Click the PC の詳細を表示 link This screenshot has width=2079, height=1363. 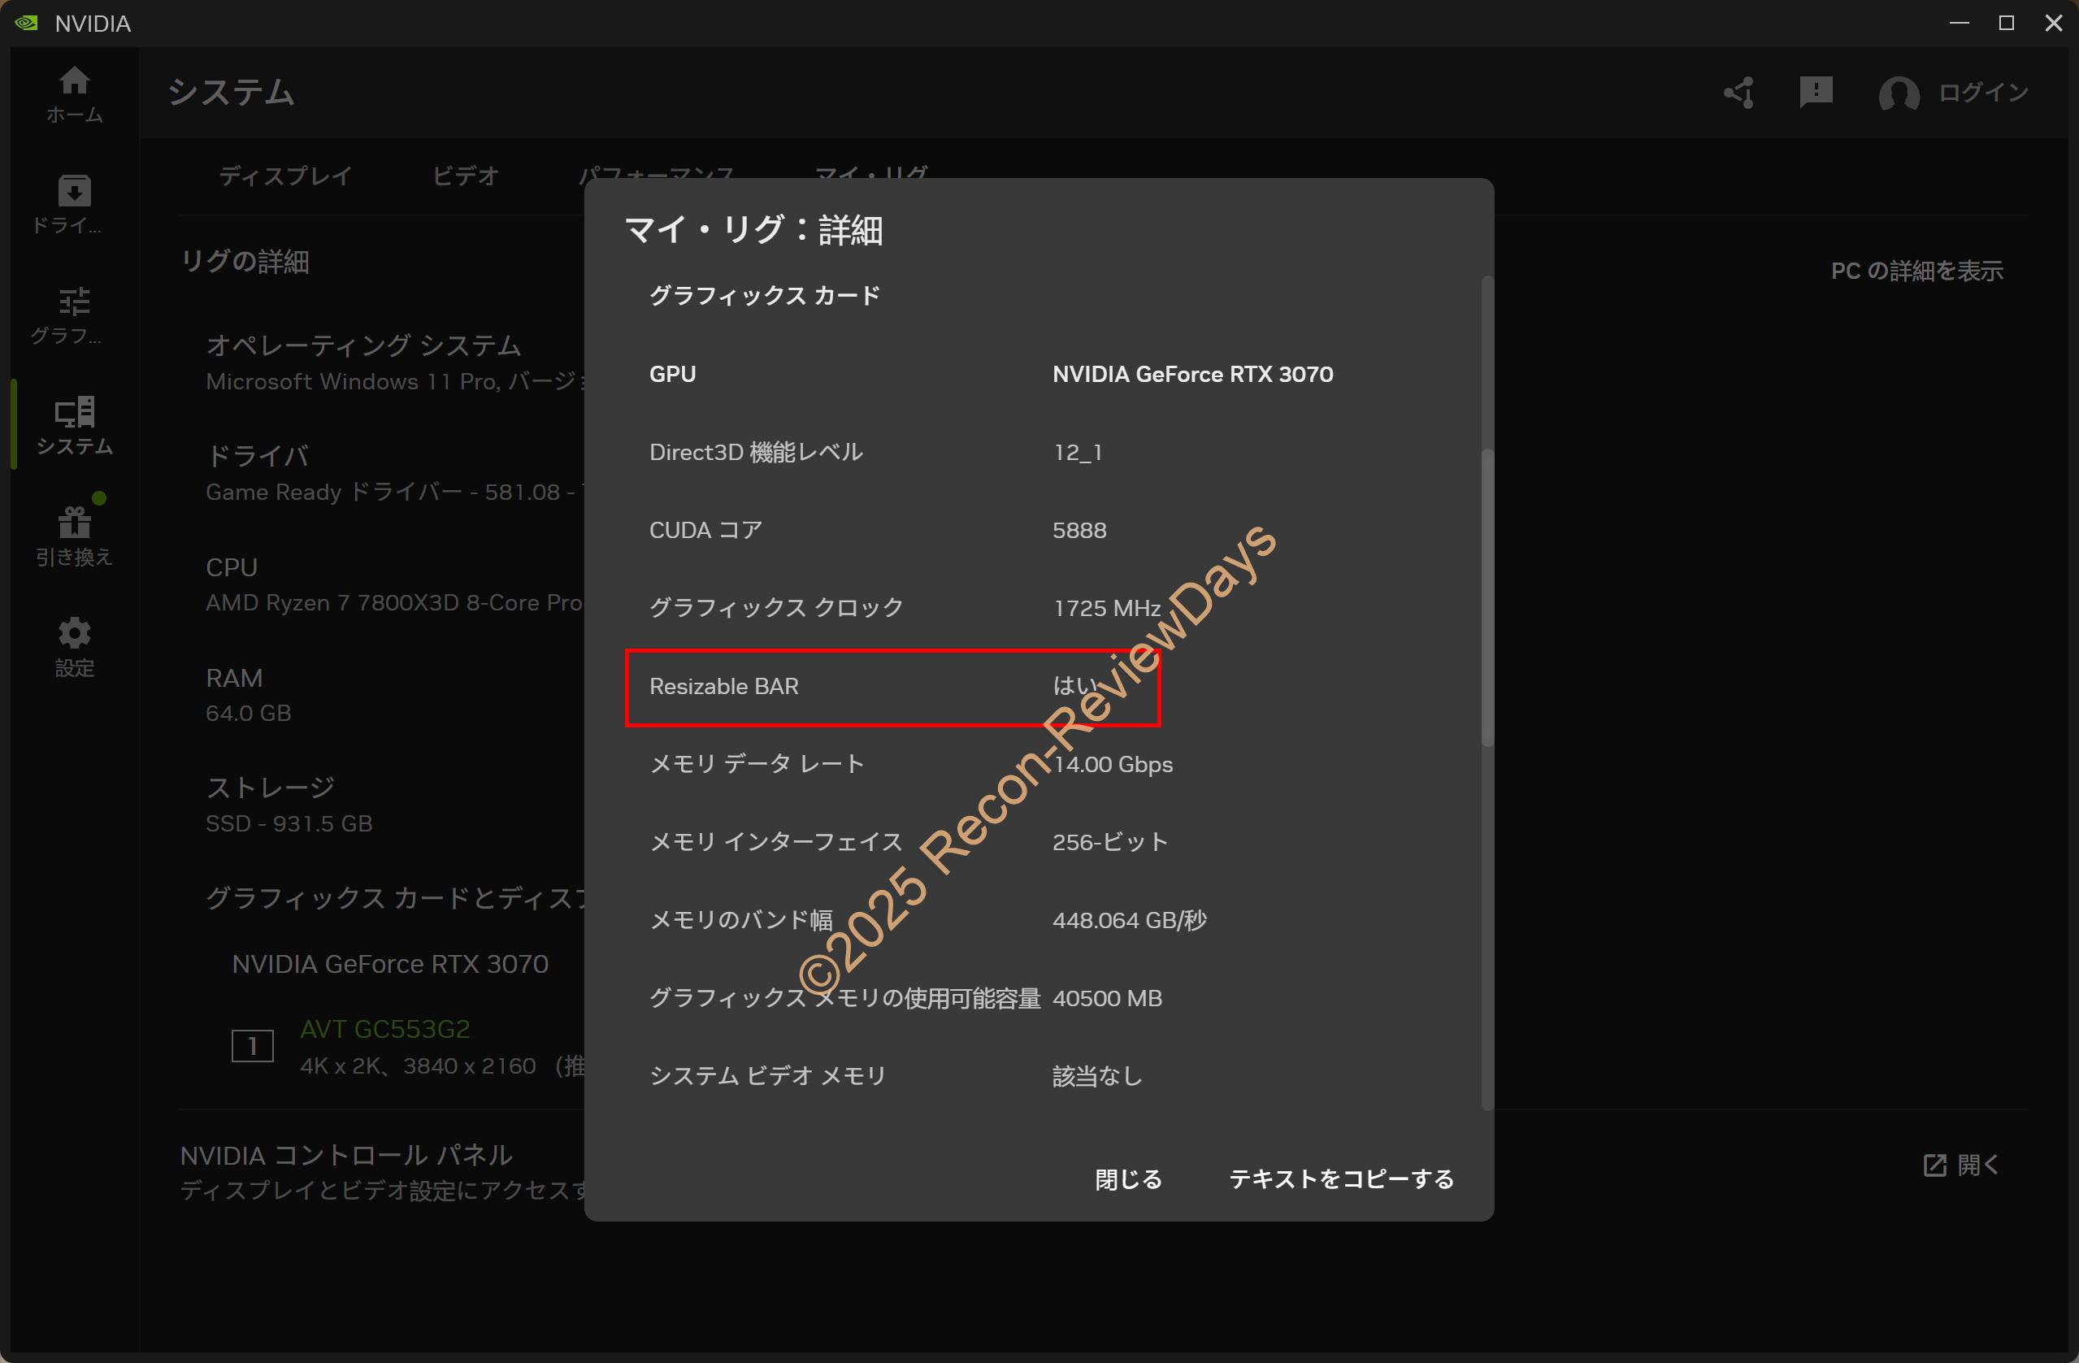1916,271
